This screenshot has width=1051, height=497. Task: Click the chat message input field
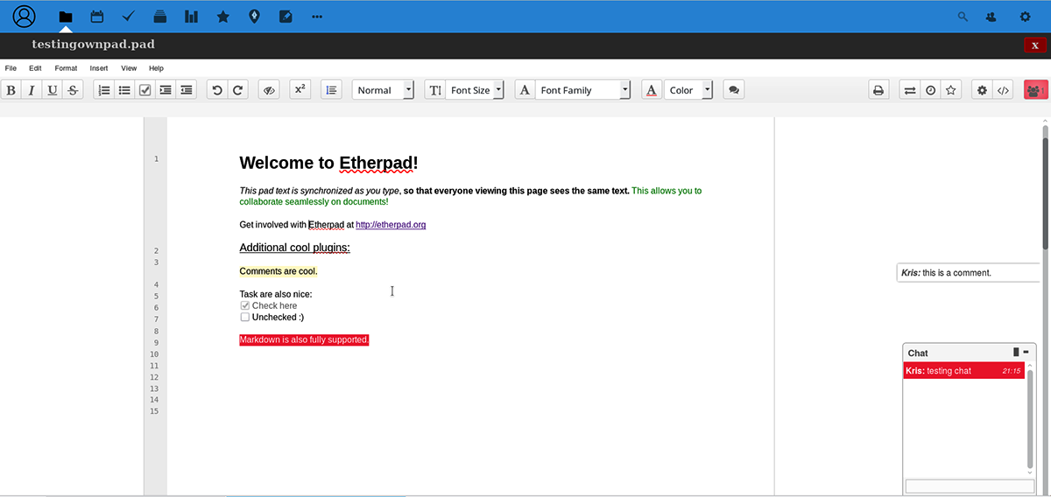pos(969,486)
